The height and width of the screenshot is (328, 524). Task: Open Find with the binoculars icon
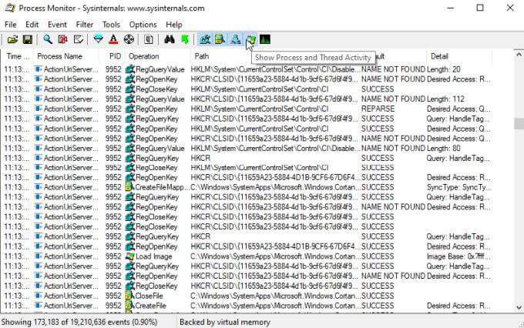[x=170, y=40]
